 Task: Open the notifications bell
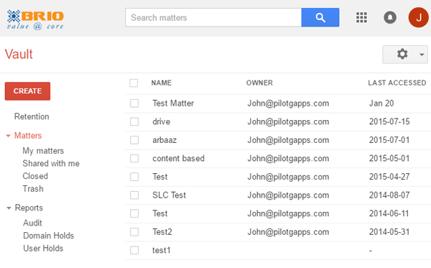point(390,17)
